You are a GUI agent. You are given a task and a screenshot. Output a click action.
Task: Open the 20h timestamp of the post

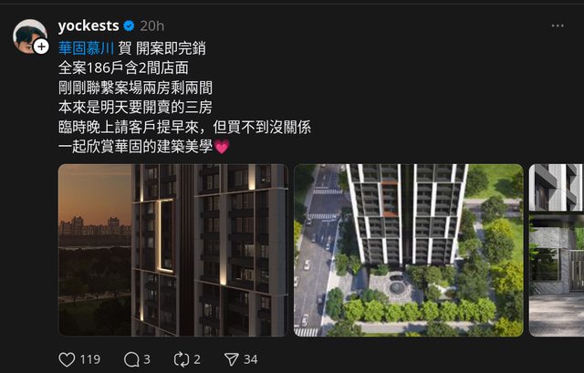click(152, 26)
